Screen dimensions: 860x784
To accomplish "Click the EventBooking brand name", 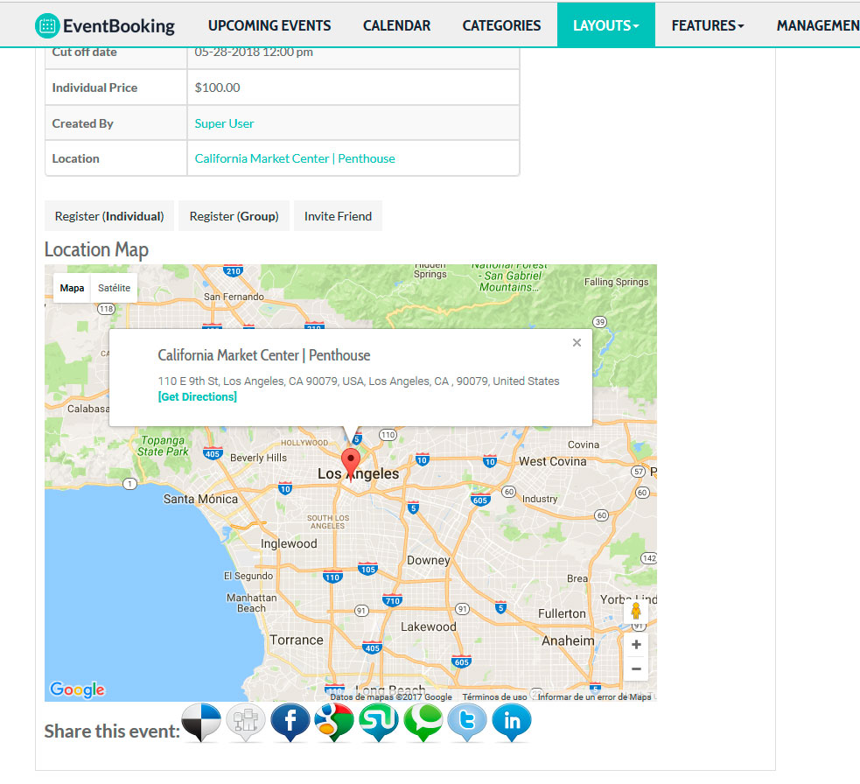I will click(119, 25).
